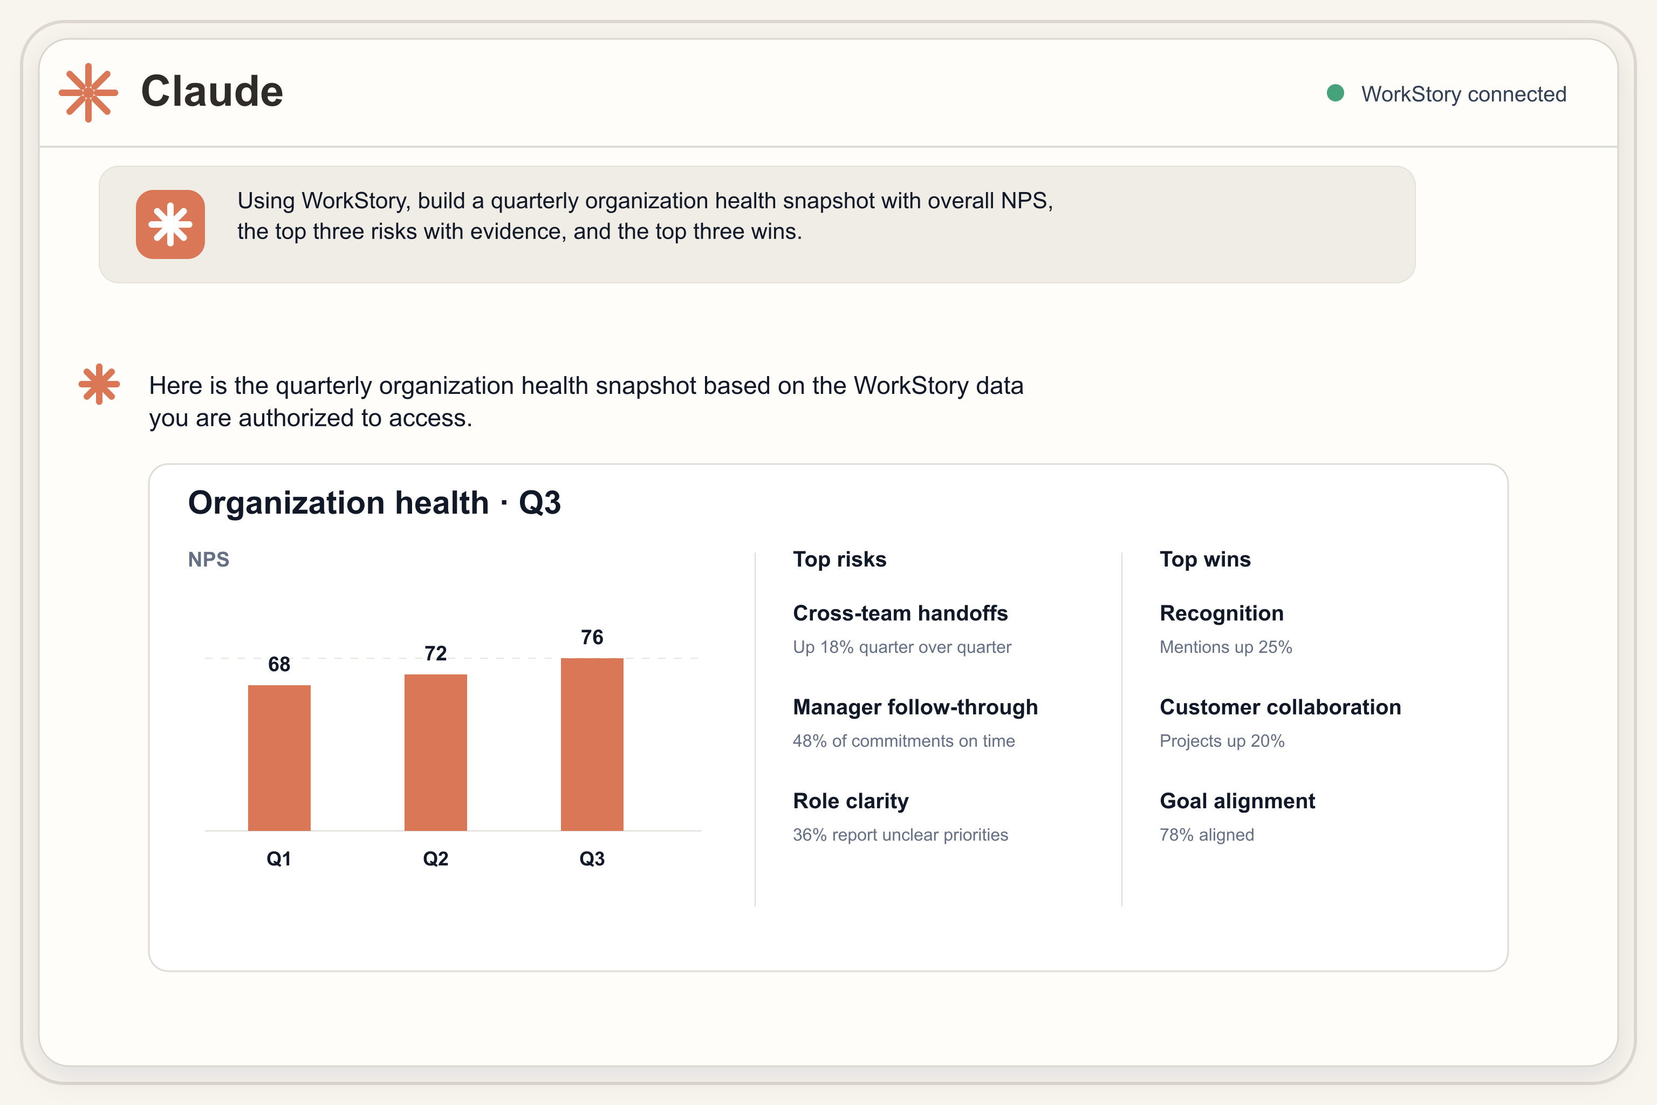
Task: Click the Cross-team handoffs risk
Action: tap(900, 613)
